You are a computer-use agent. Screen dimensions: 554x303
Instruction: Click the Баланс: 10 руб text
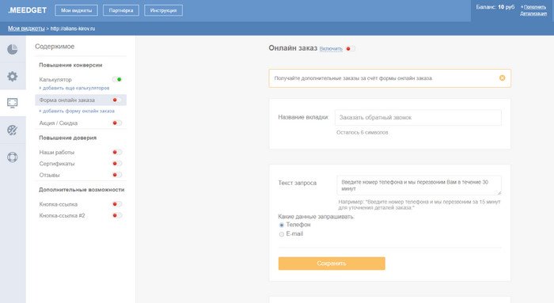[495, 7]
